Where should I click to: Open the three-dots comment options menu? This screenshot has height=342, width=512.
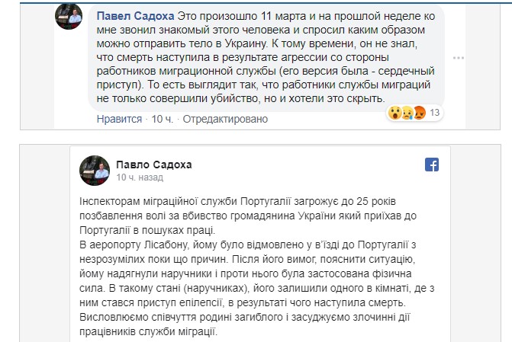point(457,58)
